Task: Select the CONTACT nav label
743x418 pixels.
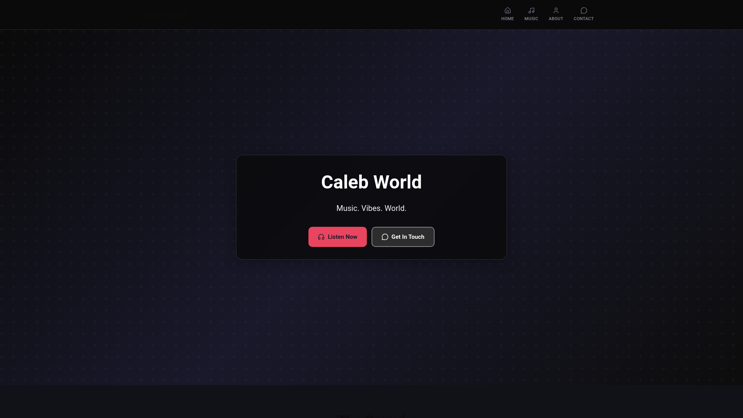Action: pos(584,19)
